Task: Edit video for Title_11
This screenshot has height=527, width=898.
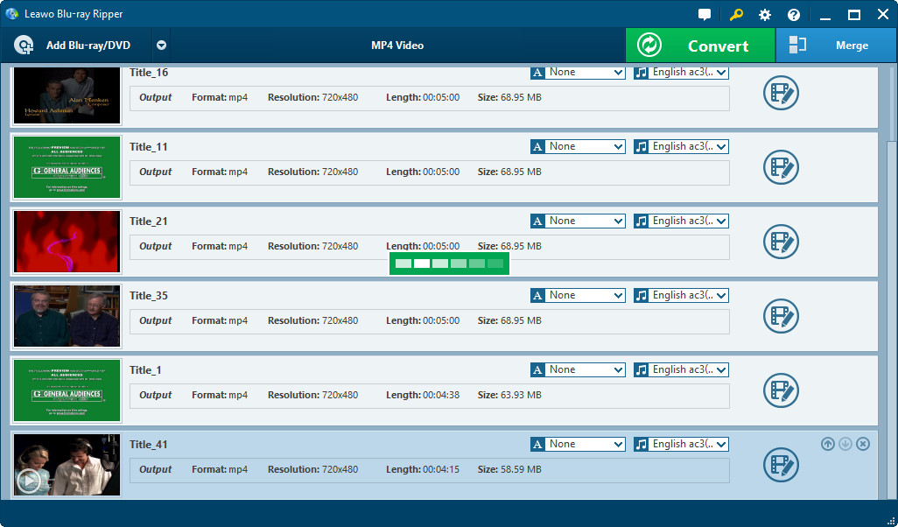Action: click(x=781, y=167)
